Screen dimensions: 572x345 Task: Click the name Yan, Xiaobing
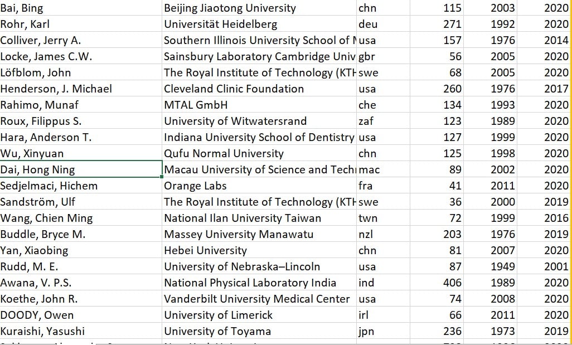click(x=81, y=250)
